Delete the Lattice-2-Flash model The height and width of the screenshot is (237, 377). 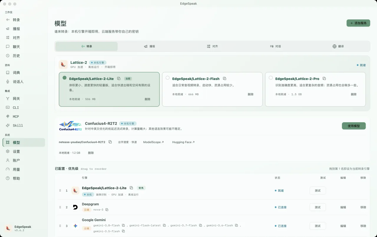click(251, 94)
